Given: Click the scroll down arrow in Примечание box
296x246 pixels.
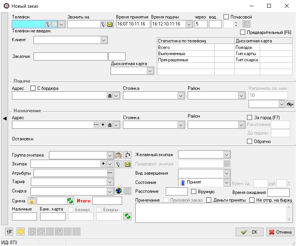Looking at the screenshot, I should (289, 219).
